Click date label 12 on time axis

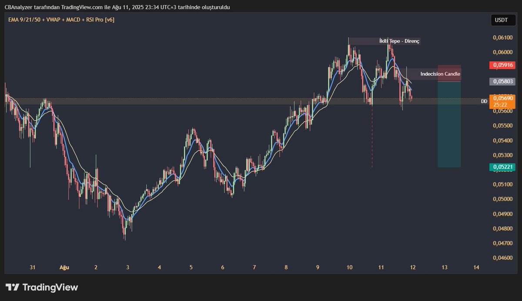click(x=412, y=268)
